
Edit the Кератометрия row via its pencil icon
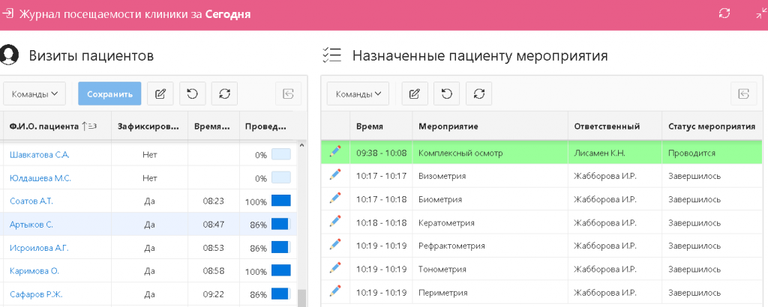335,222
